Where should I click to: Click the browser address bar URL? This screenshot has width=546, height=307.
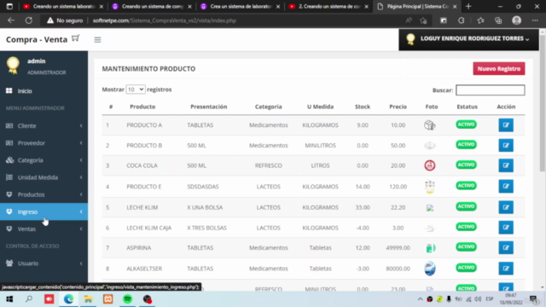pos(165,20)
